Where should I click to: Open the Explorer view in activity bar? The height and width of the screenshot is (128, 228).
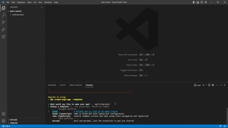pyautogui.click(x=4, y=8)
